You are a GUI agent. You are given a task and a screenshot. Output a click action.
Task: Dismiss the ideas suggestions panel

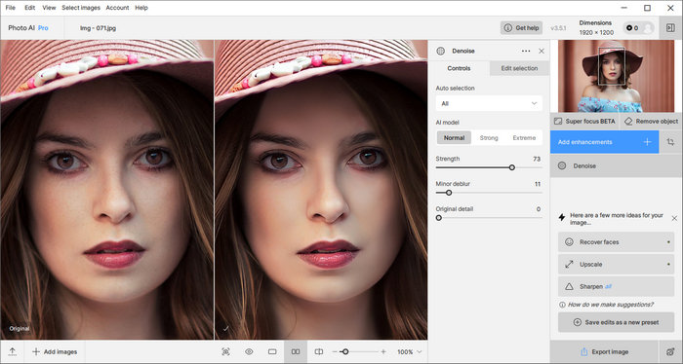pyautogui.click(x=674, y=218)
